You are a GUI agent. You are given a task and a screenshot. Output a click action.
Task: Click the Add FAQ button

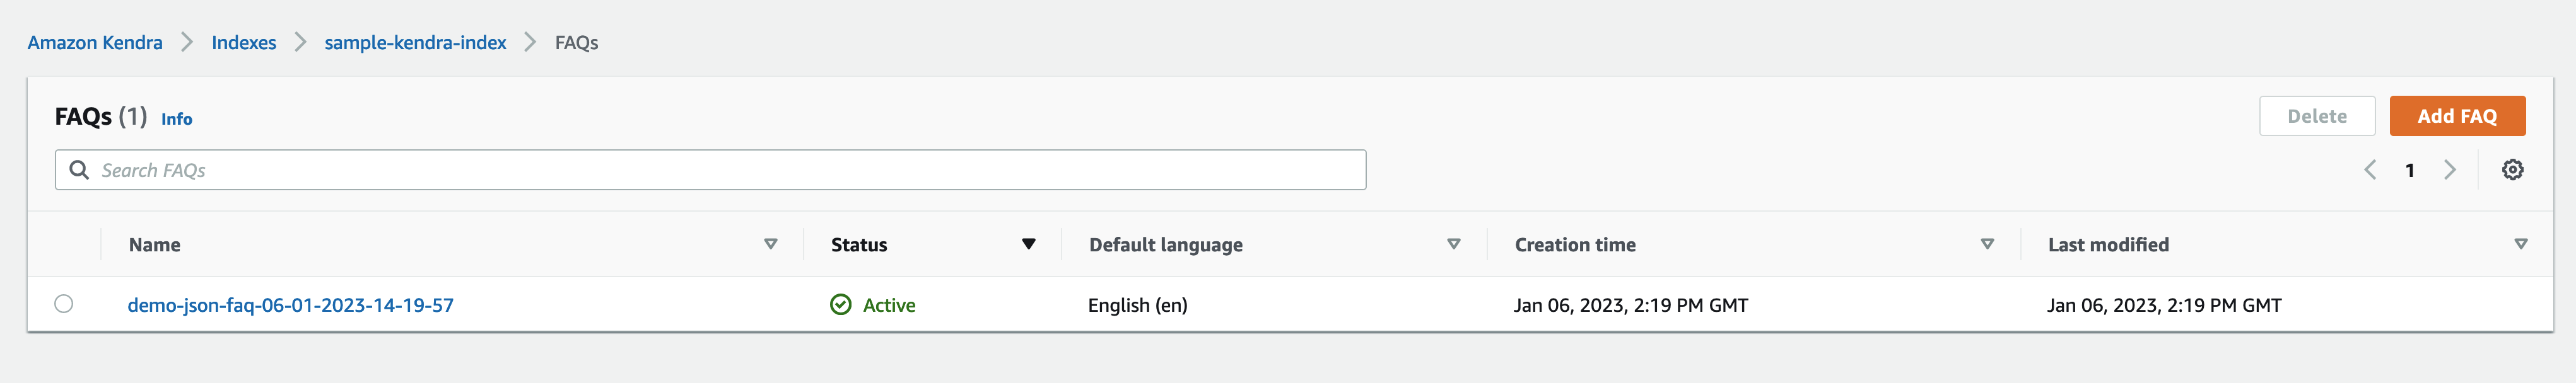click(x=2456, y=116)
